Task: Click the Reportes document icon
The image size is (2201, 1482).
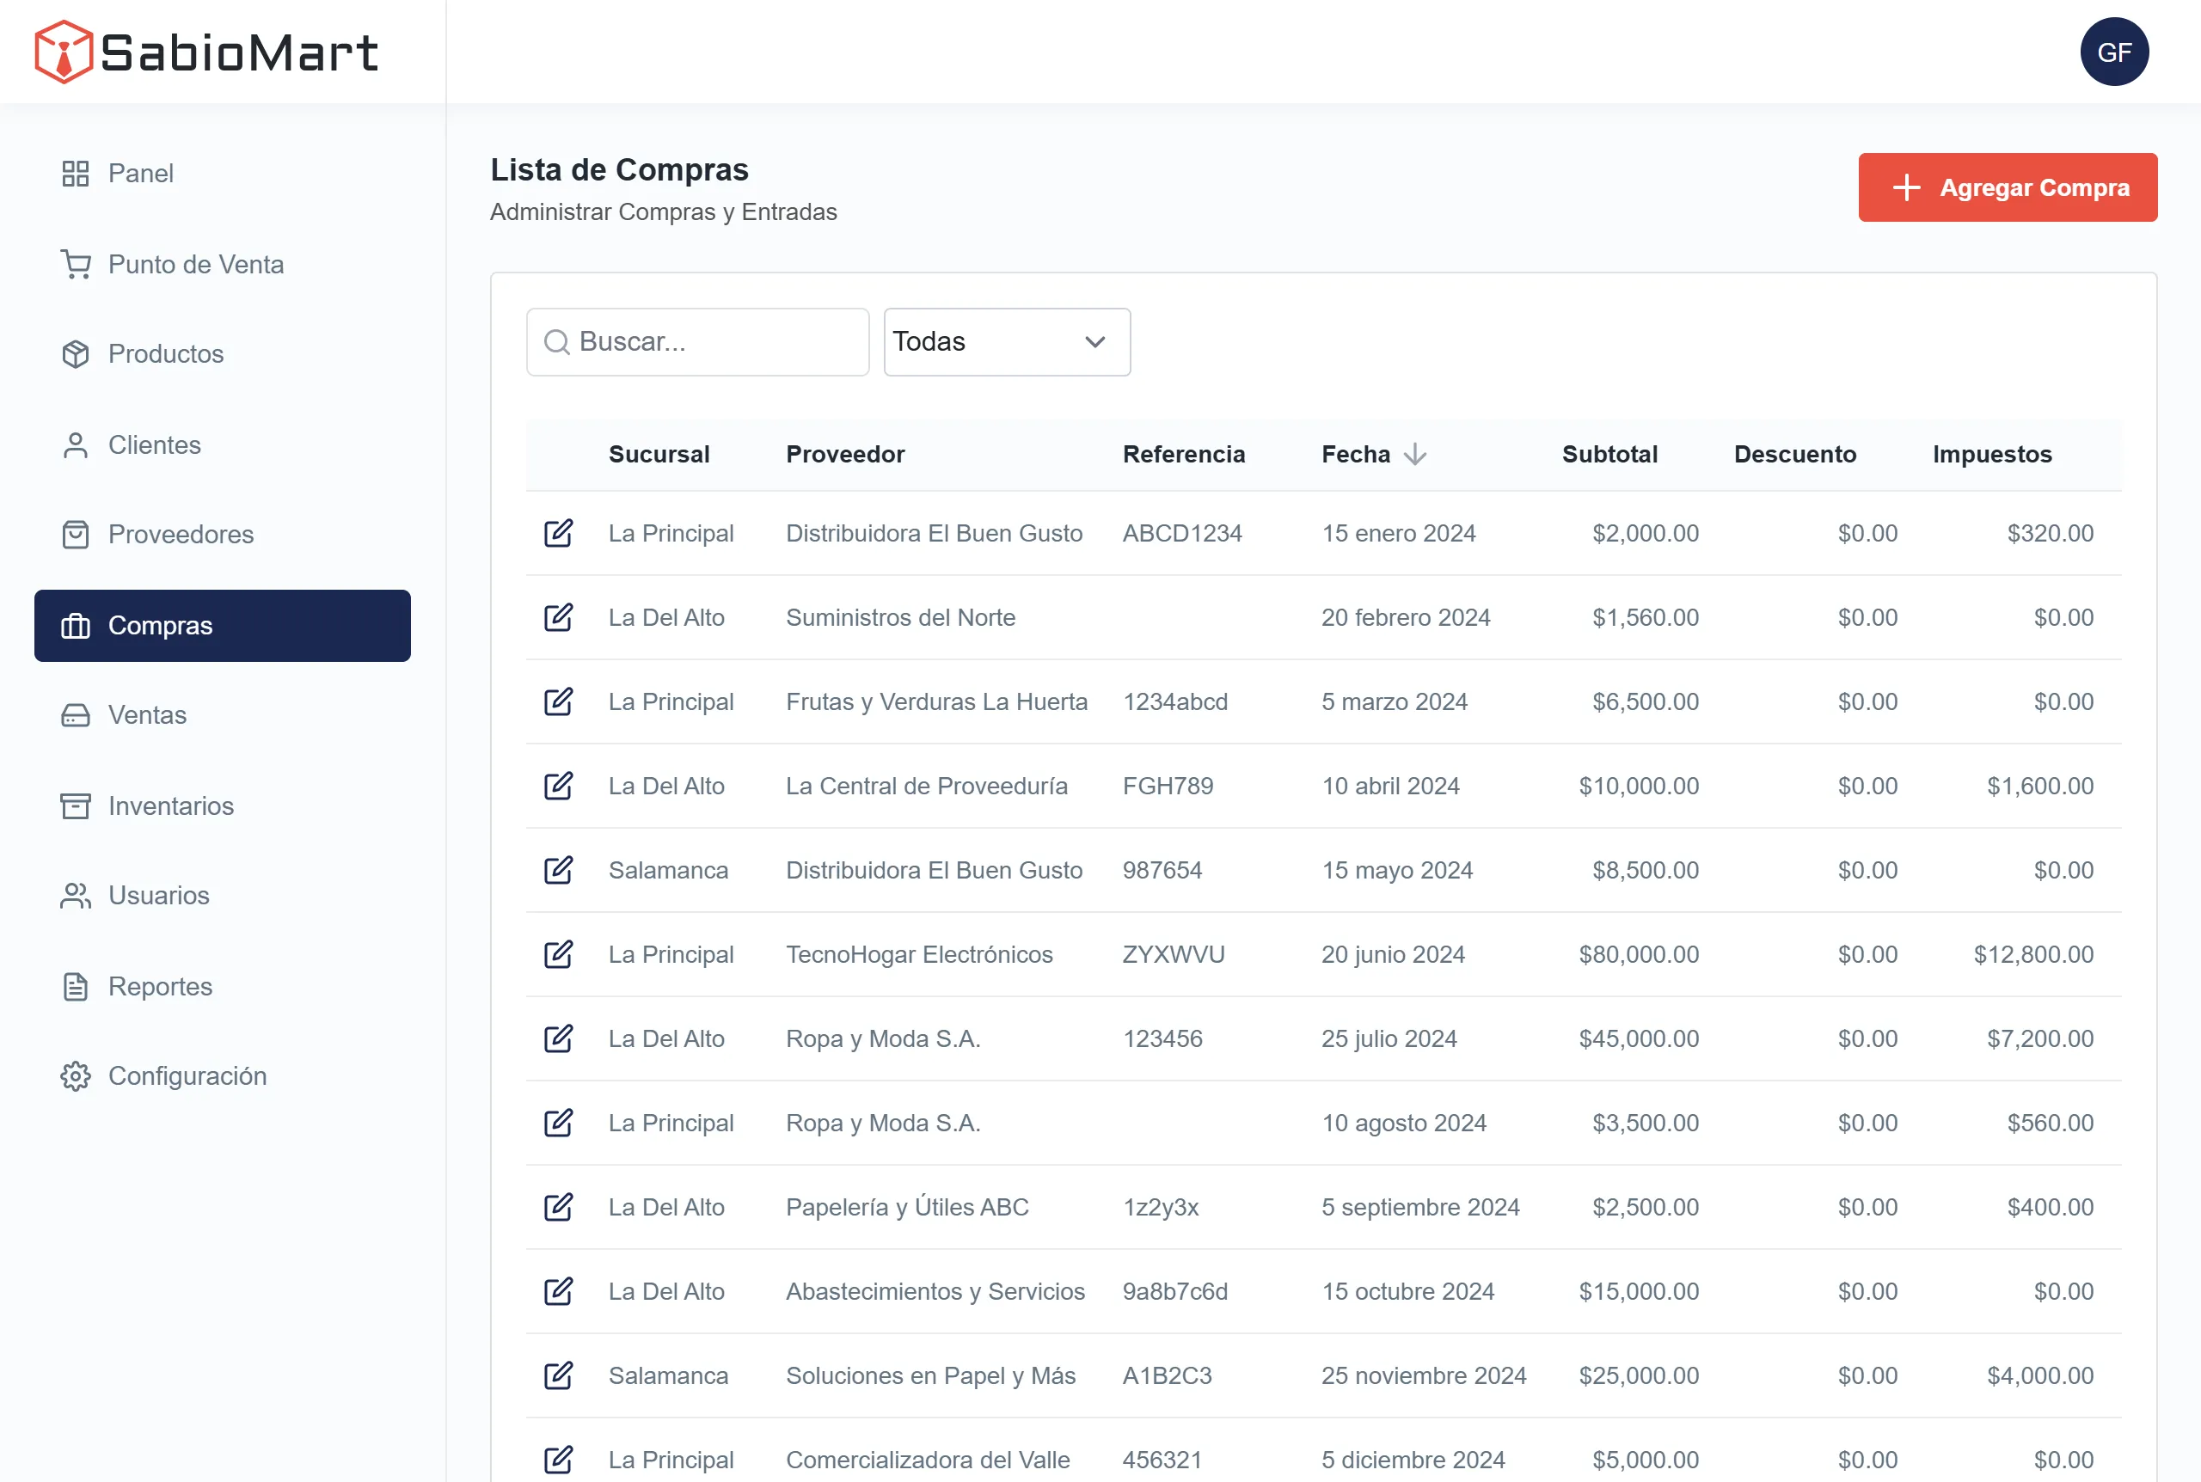Action: pyautogui.click(x=76, y=987)
